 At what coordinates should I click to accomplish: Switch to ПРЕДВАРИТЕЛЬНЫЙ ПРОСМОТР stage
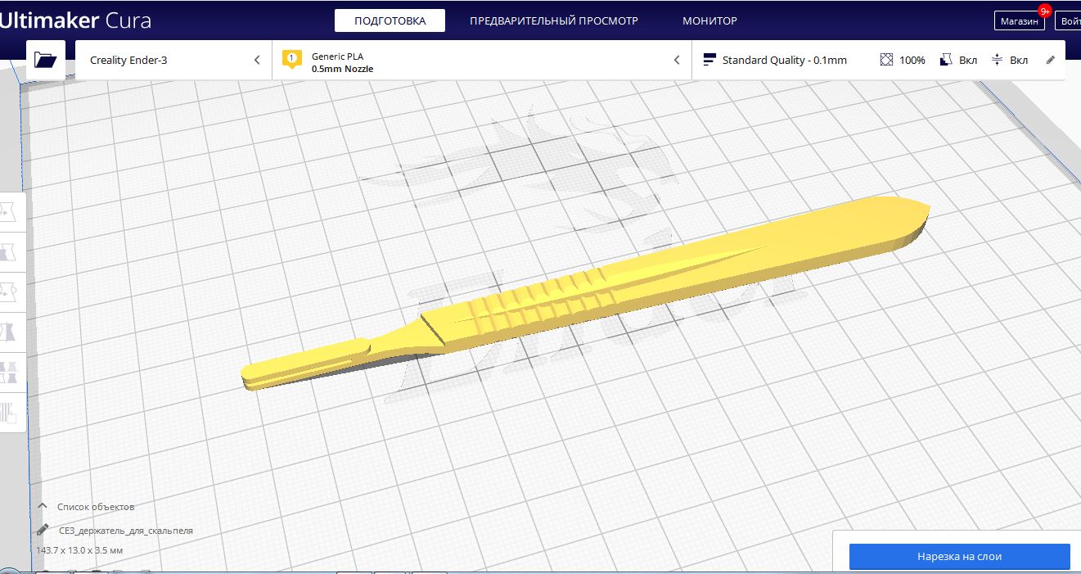tap(554, 20)
